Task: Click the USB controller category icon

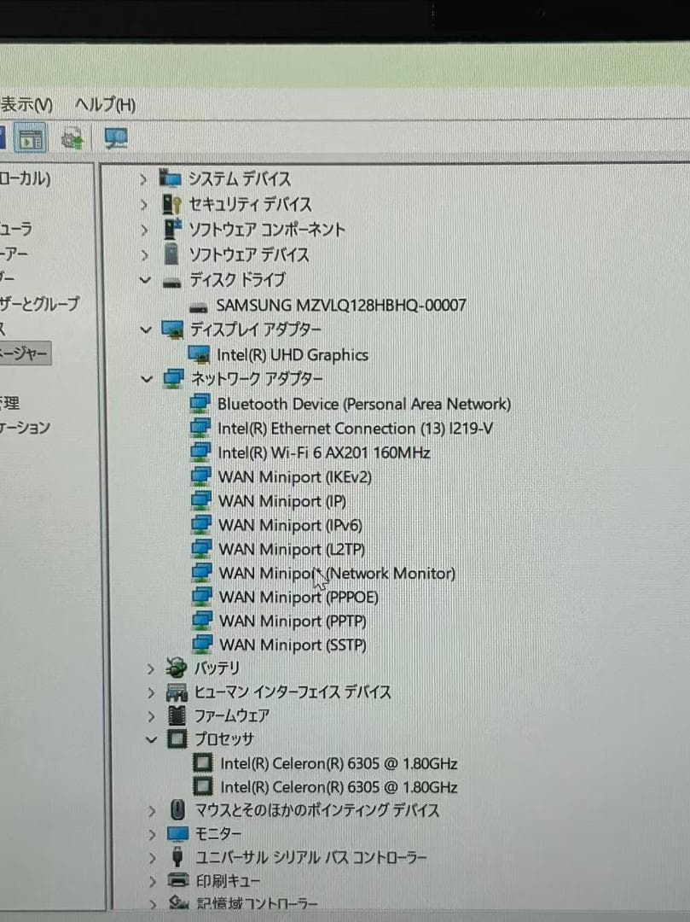Action: click(x=178, y=857)
